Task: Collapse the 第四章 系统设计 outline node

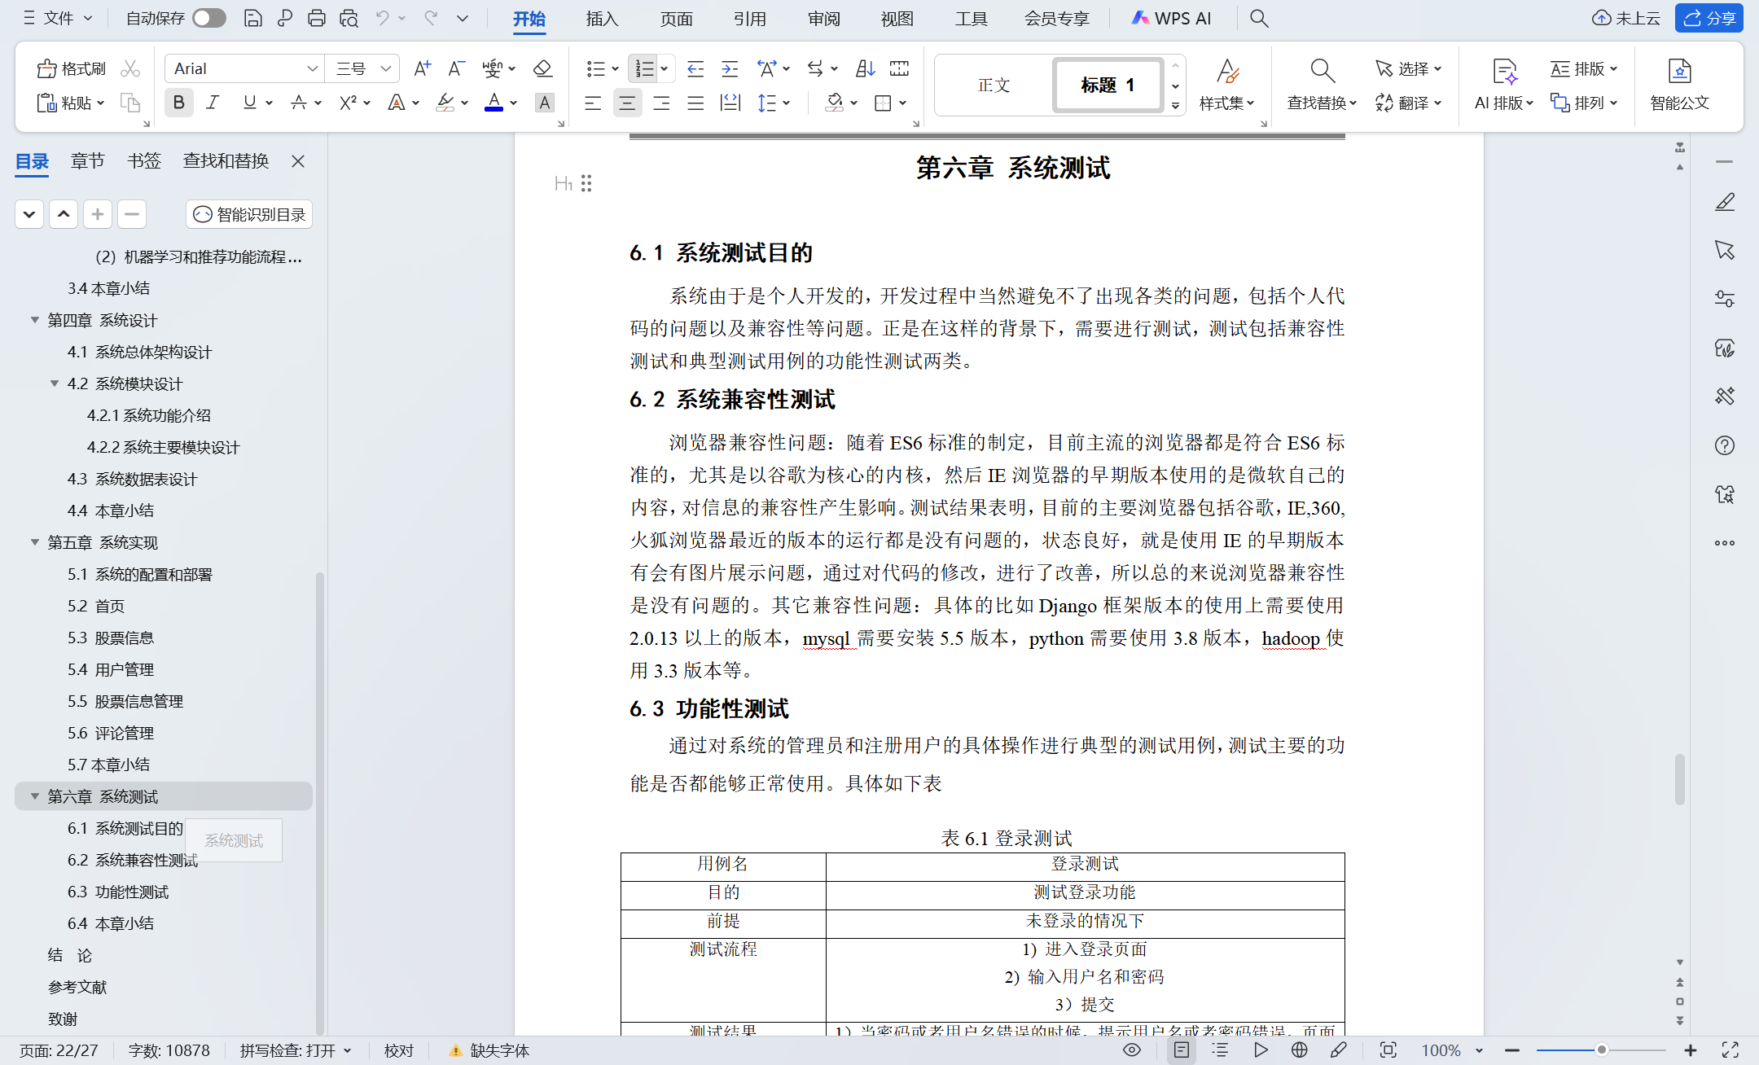Action: (x=35, y=320)
